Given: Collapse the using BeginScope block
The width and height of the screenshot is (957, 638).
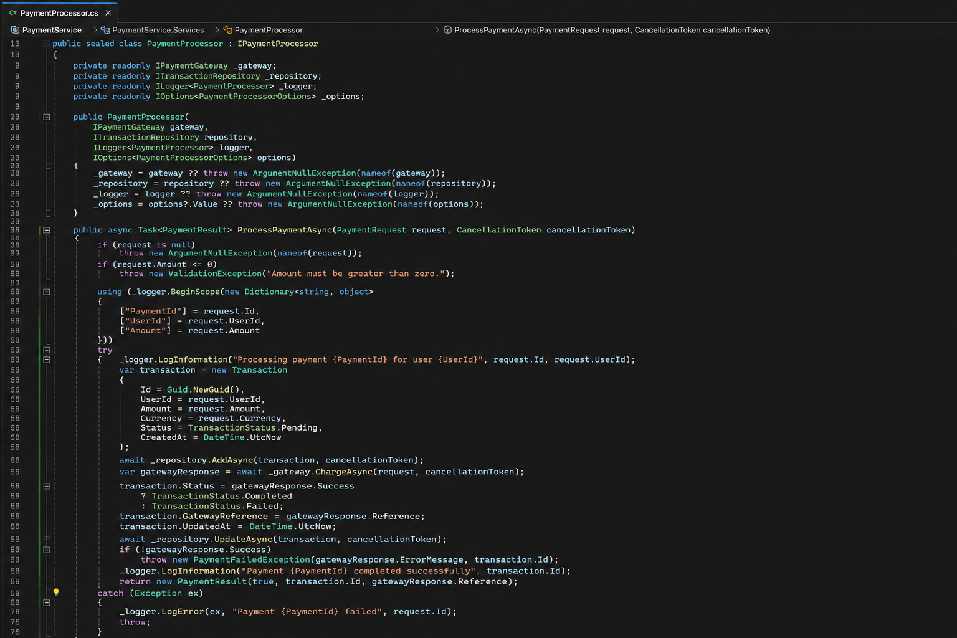Looking at the screenshot, I should click(47, 292).
